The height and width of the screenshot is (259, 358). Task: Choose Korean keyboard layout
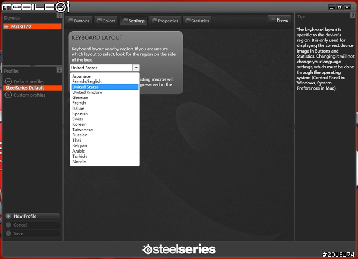click(x=105, y=124)
